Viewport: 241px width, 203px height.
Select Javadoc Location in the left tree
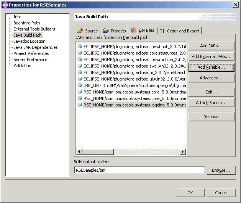tap(29, 41)
